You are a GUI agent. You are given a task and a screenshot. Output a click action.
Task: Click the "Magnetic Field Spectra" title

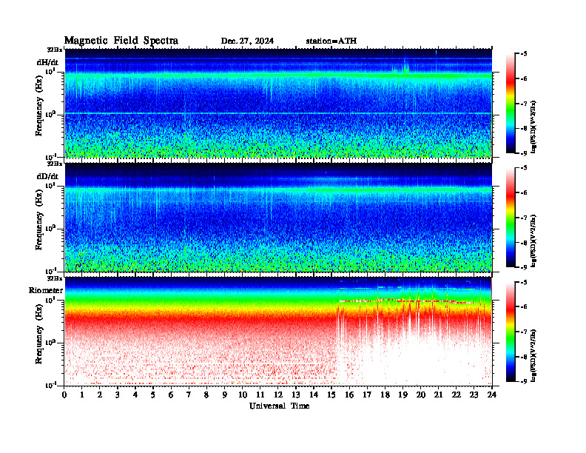click(121, 41)
